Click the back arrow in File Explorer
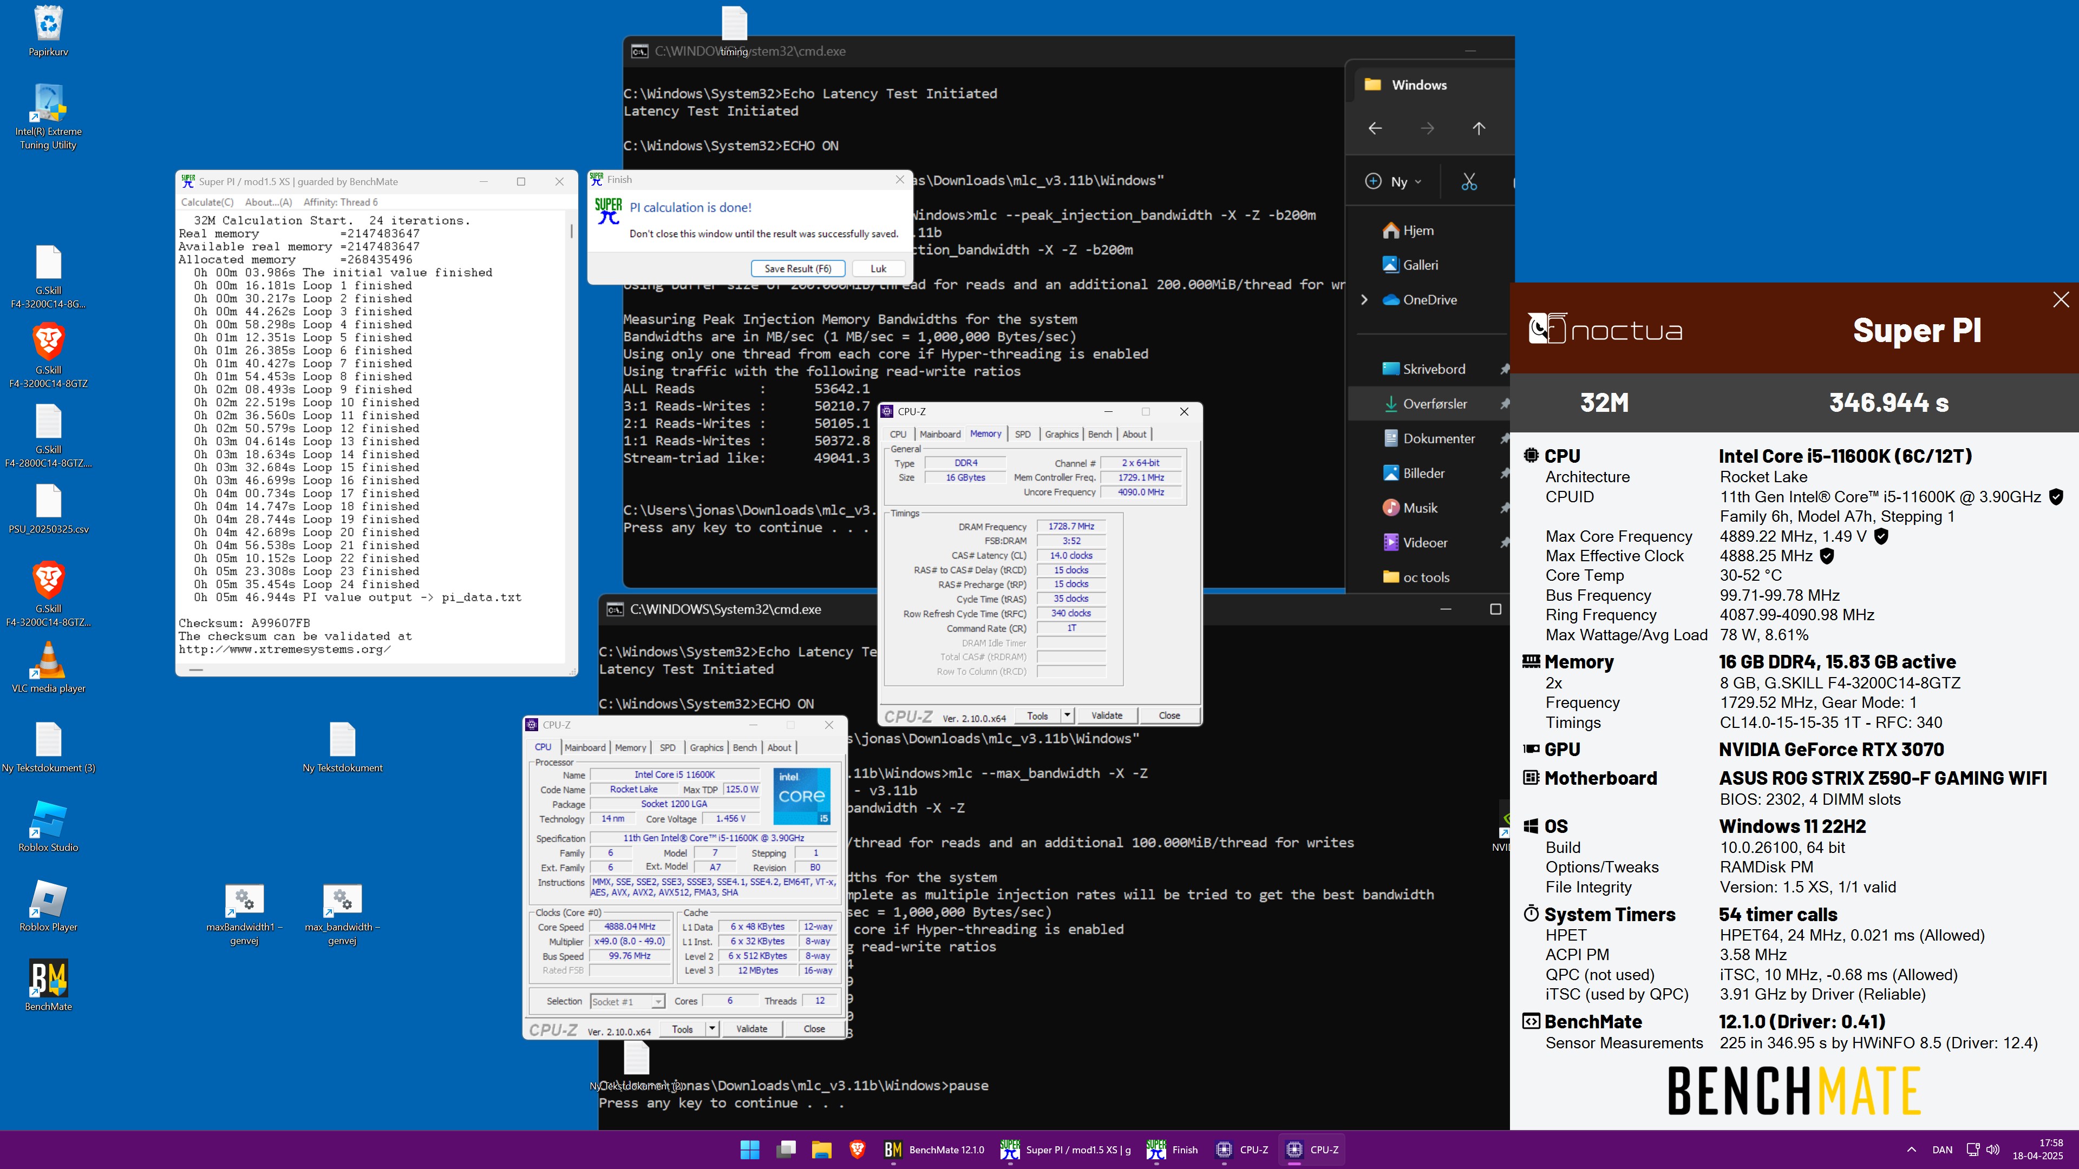 [x=1375, y=128]
